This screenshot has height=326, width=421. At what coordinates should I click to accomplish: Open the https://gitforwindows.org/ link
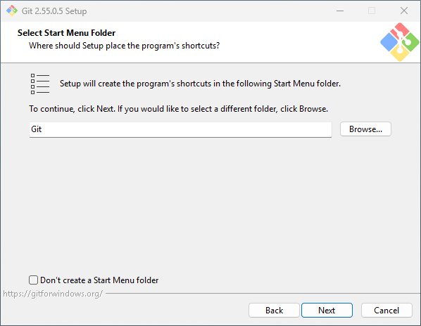tap(53, 294)
